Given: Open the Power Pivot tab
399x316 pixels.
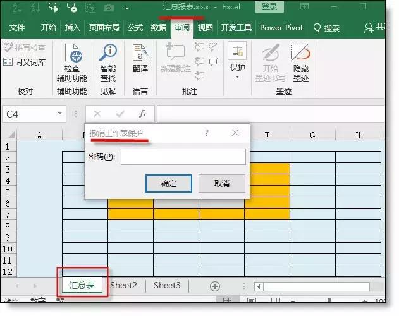Looking at the screenshot, I should pyautogui.click(x=281, y=27).
